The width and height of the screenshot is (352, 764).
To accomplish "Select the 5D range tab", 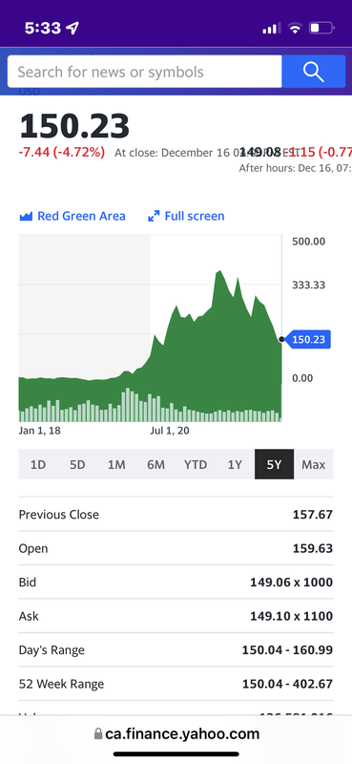I will tap(77, 464).
